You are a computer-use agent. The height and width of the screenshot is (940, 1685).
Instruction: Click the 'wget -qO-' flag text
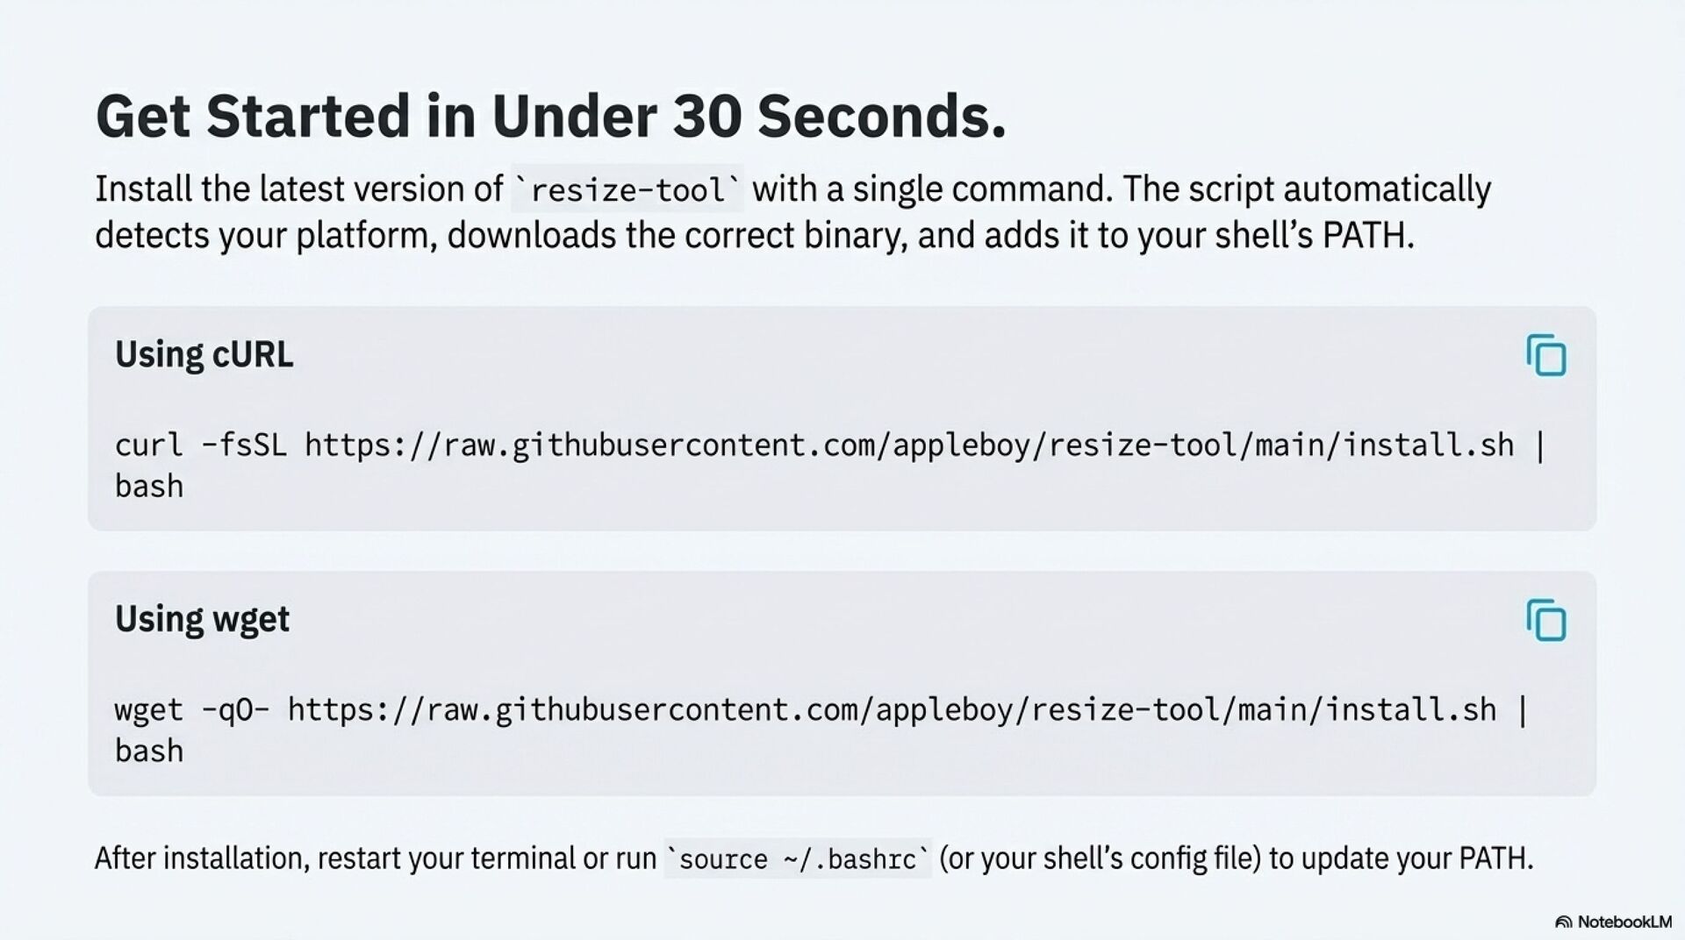191,710
